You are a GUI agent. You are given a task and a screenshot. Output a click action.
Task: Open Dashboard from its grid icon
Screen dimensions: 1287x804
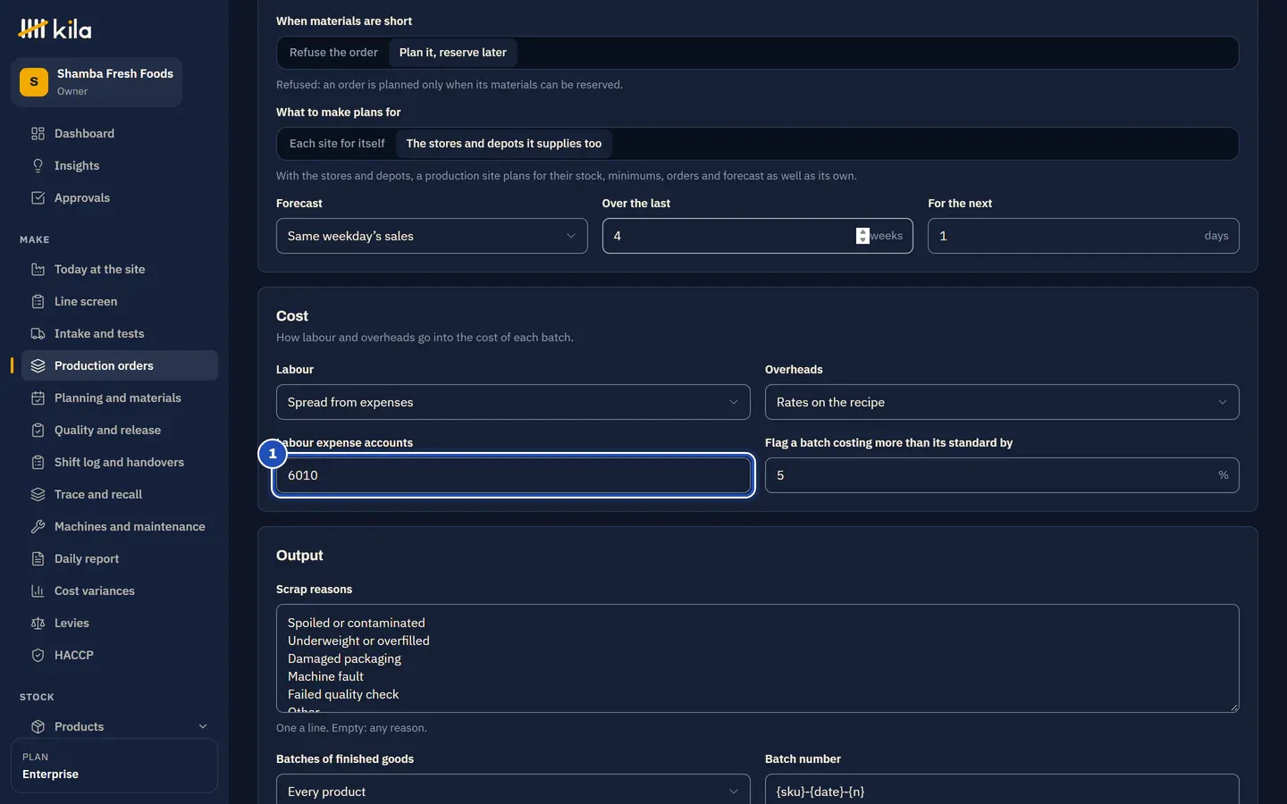38,133
